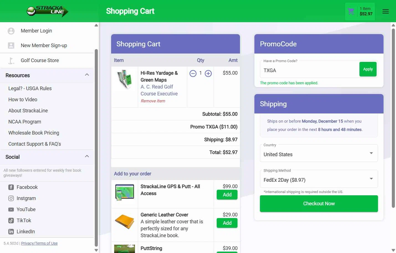The height and width of the screenshot is (253, 396).
Task: Click the YouTube icon
Action: click(11, 209)
